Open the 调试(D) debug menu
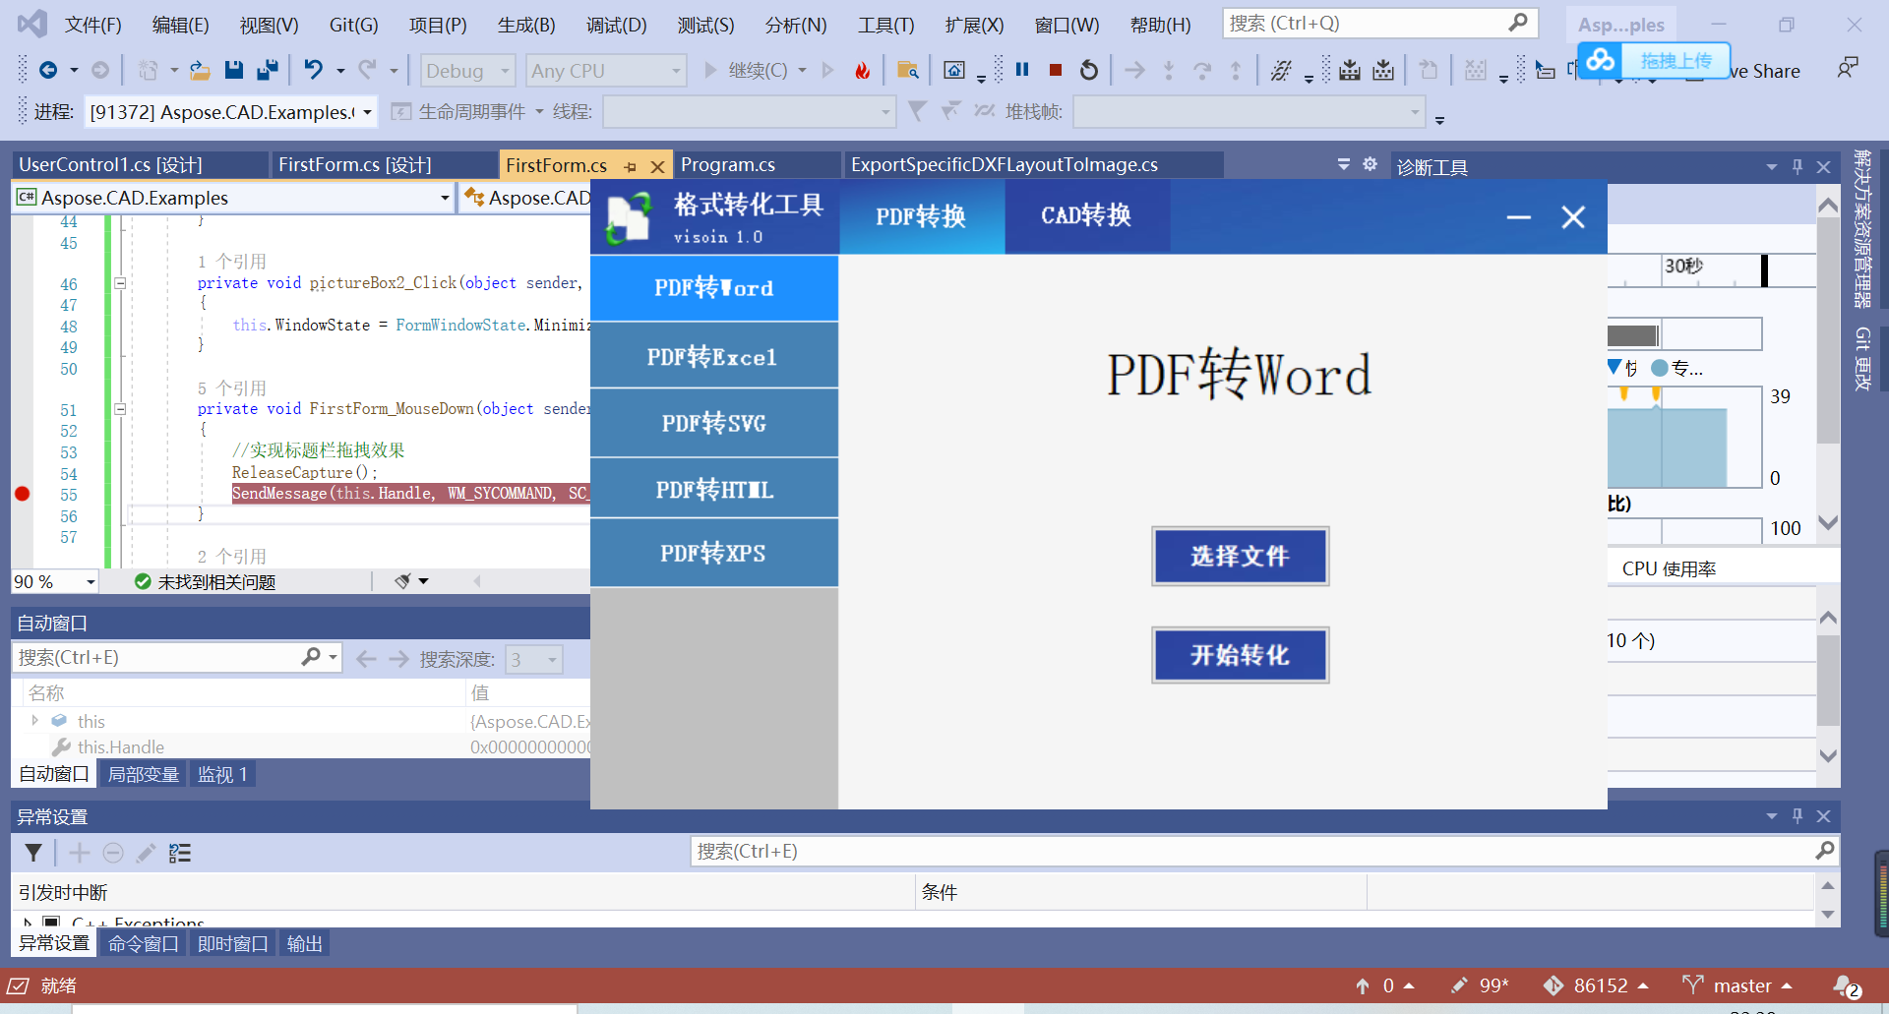The height and width of the screenshot is (1014, 1889). pos(617,25)
